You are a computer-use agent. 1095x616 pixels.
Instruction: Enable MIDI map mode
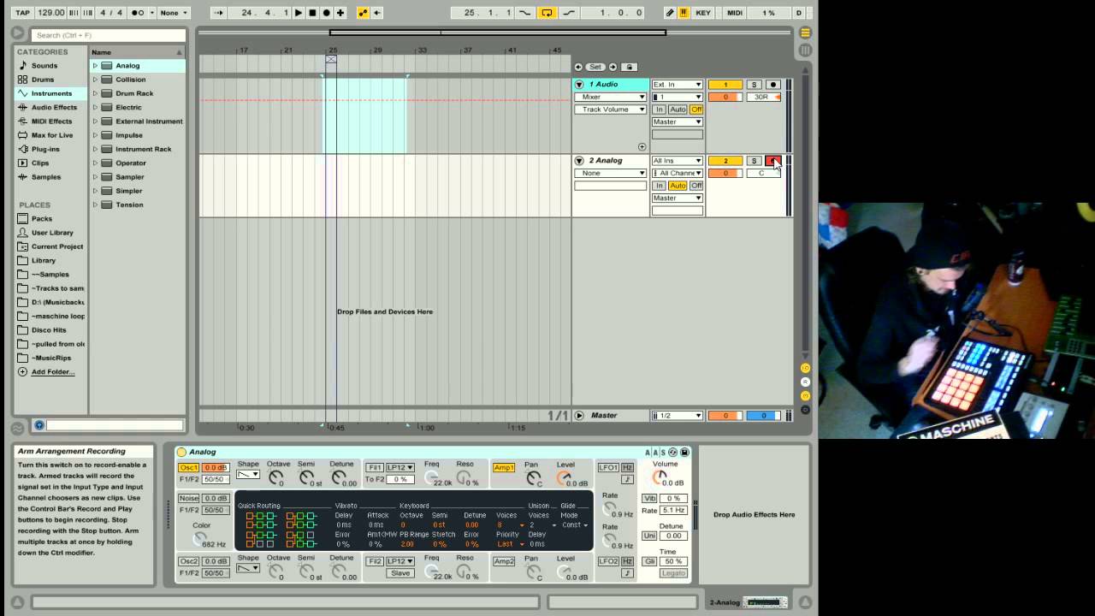pyautogui.click(x=734, y=13)
